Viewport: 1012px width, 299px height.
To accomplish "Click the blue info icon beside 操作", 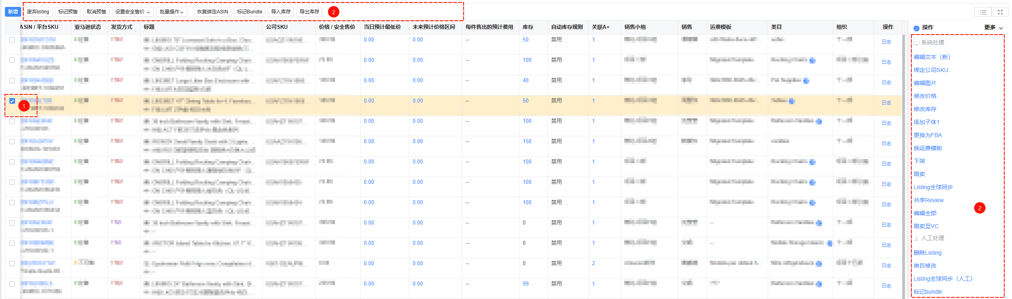I will pyautogui.click(x=916, y=28).
